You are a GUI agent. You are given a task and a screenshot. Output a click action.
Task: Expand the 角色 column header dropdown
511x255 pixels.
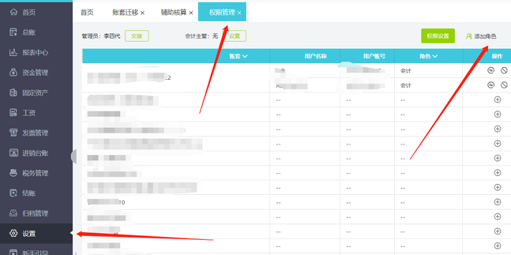coord(435,56)
